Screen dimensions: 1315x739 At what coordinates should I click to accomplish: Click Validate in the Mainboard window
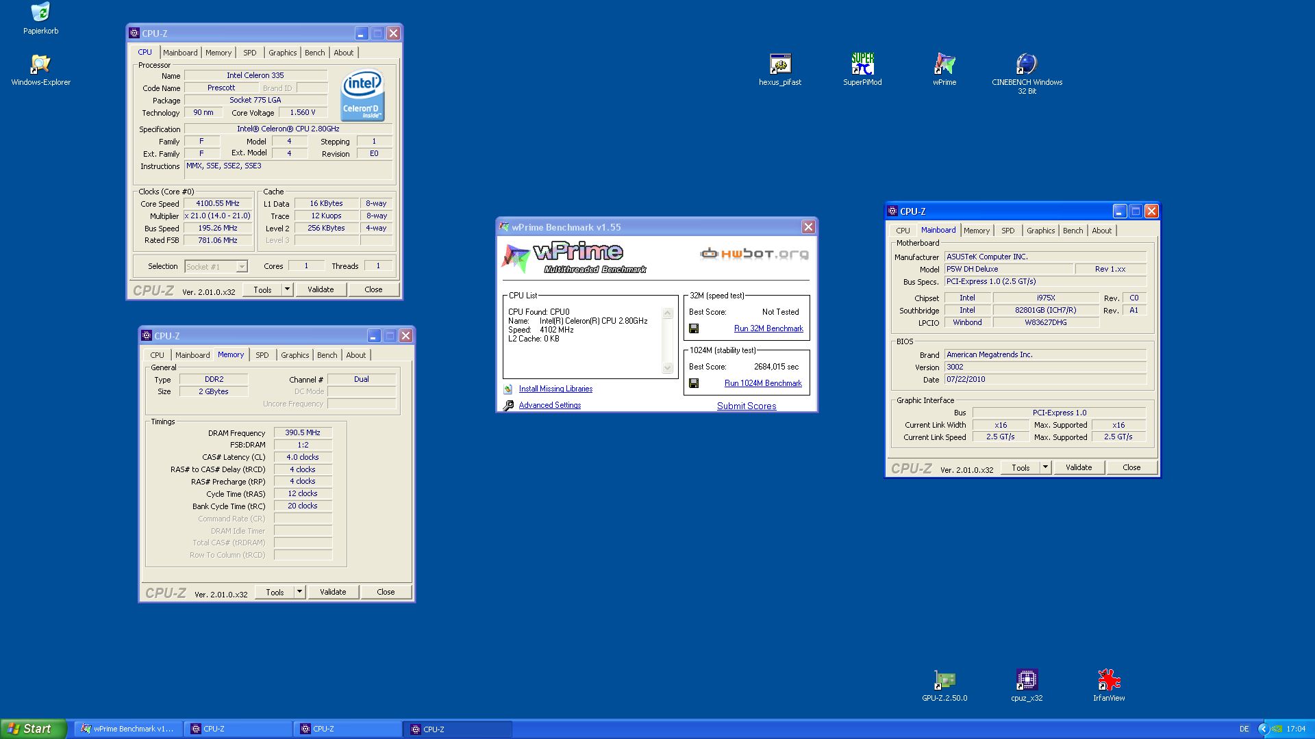pos(1079,467)
